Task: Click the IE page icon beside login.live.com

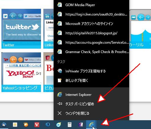Action: (x=60, y=14)
